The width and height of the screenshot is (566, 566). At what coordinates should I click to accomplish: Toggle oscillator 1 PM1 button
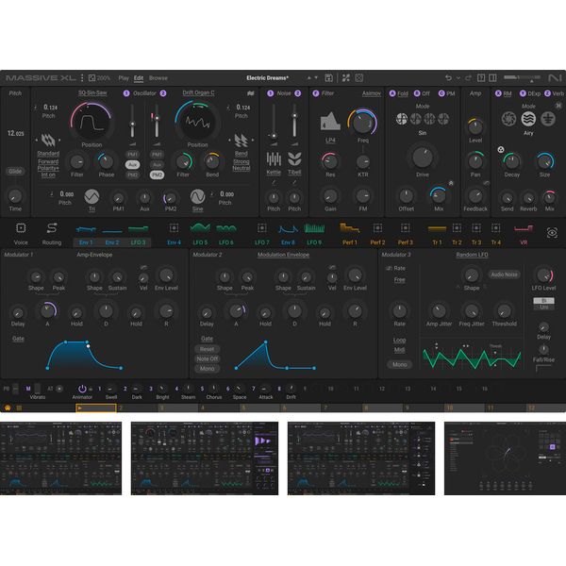coord(132,155)
